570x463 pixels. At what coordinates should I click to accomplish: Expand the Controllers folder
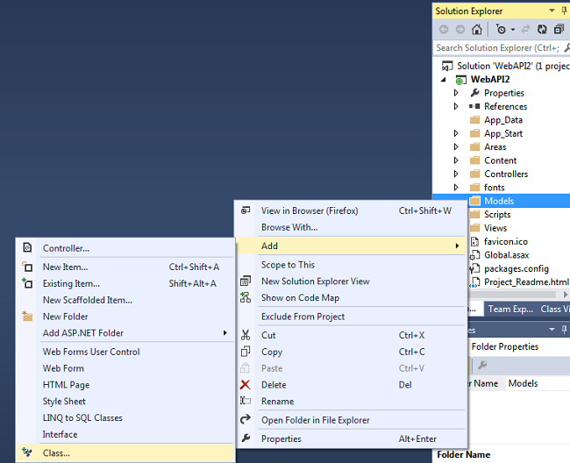[x=456, y=174]
